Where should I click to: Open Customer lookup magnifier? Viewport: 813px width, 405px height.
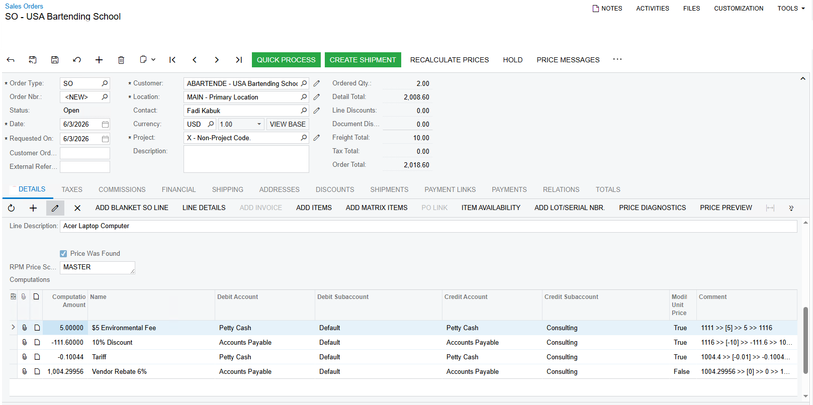304,83
